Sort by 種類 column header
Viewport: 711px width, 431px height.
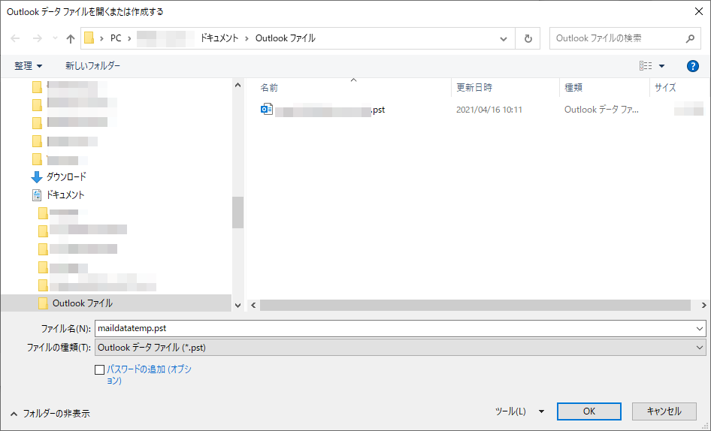[x=573, y=87]
